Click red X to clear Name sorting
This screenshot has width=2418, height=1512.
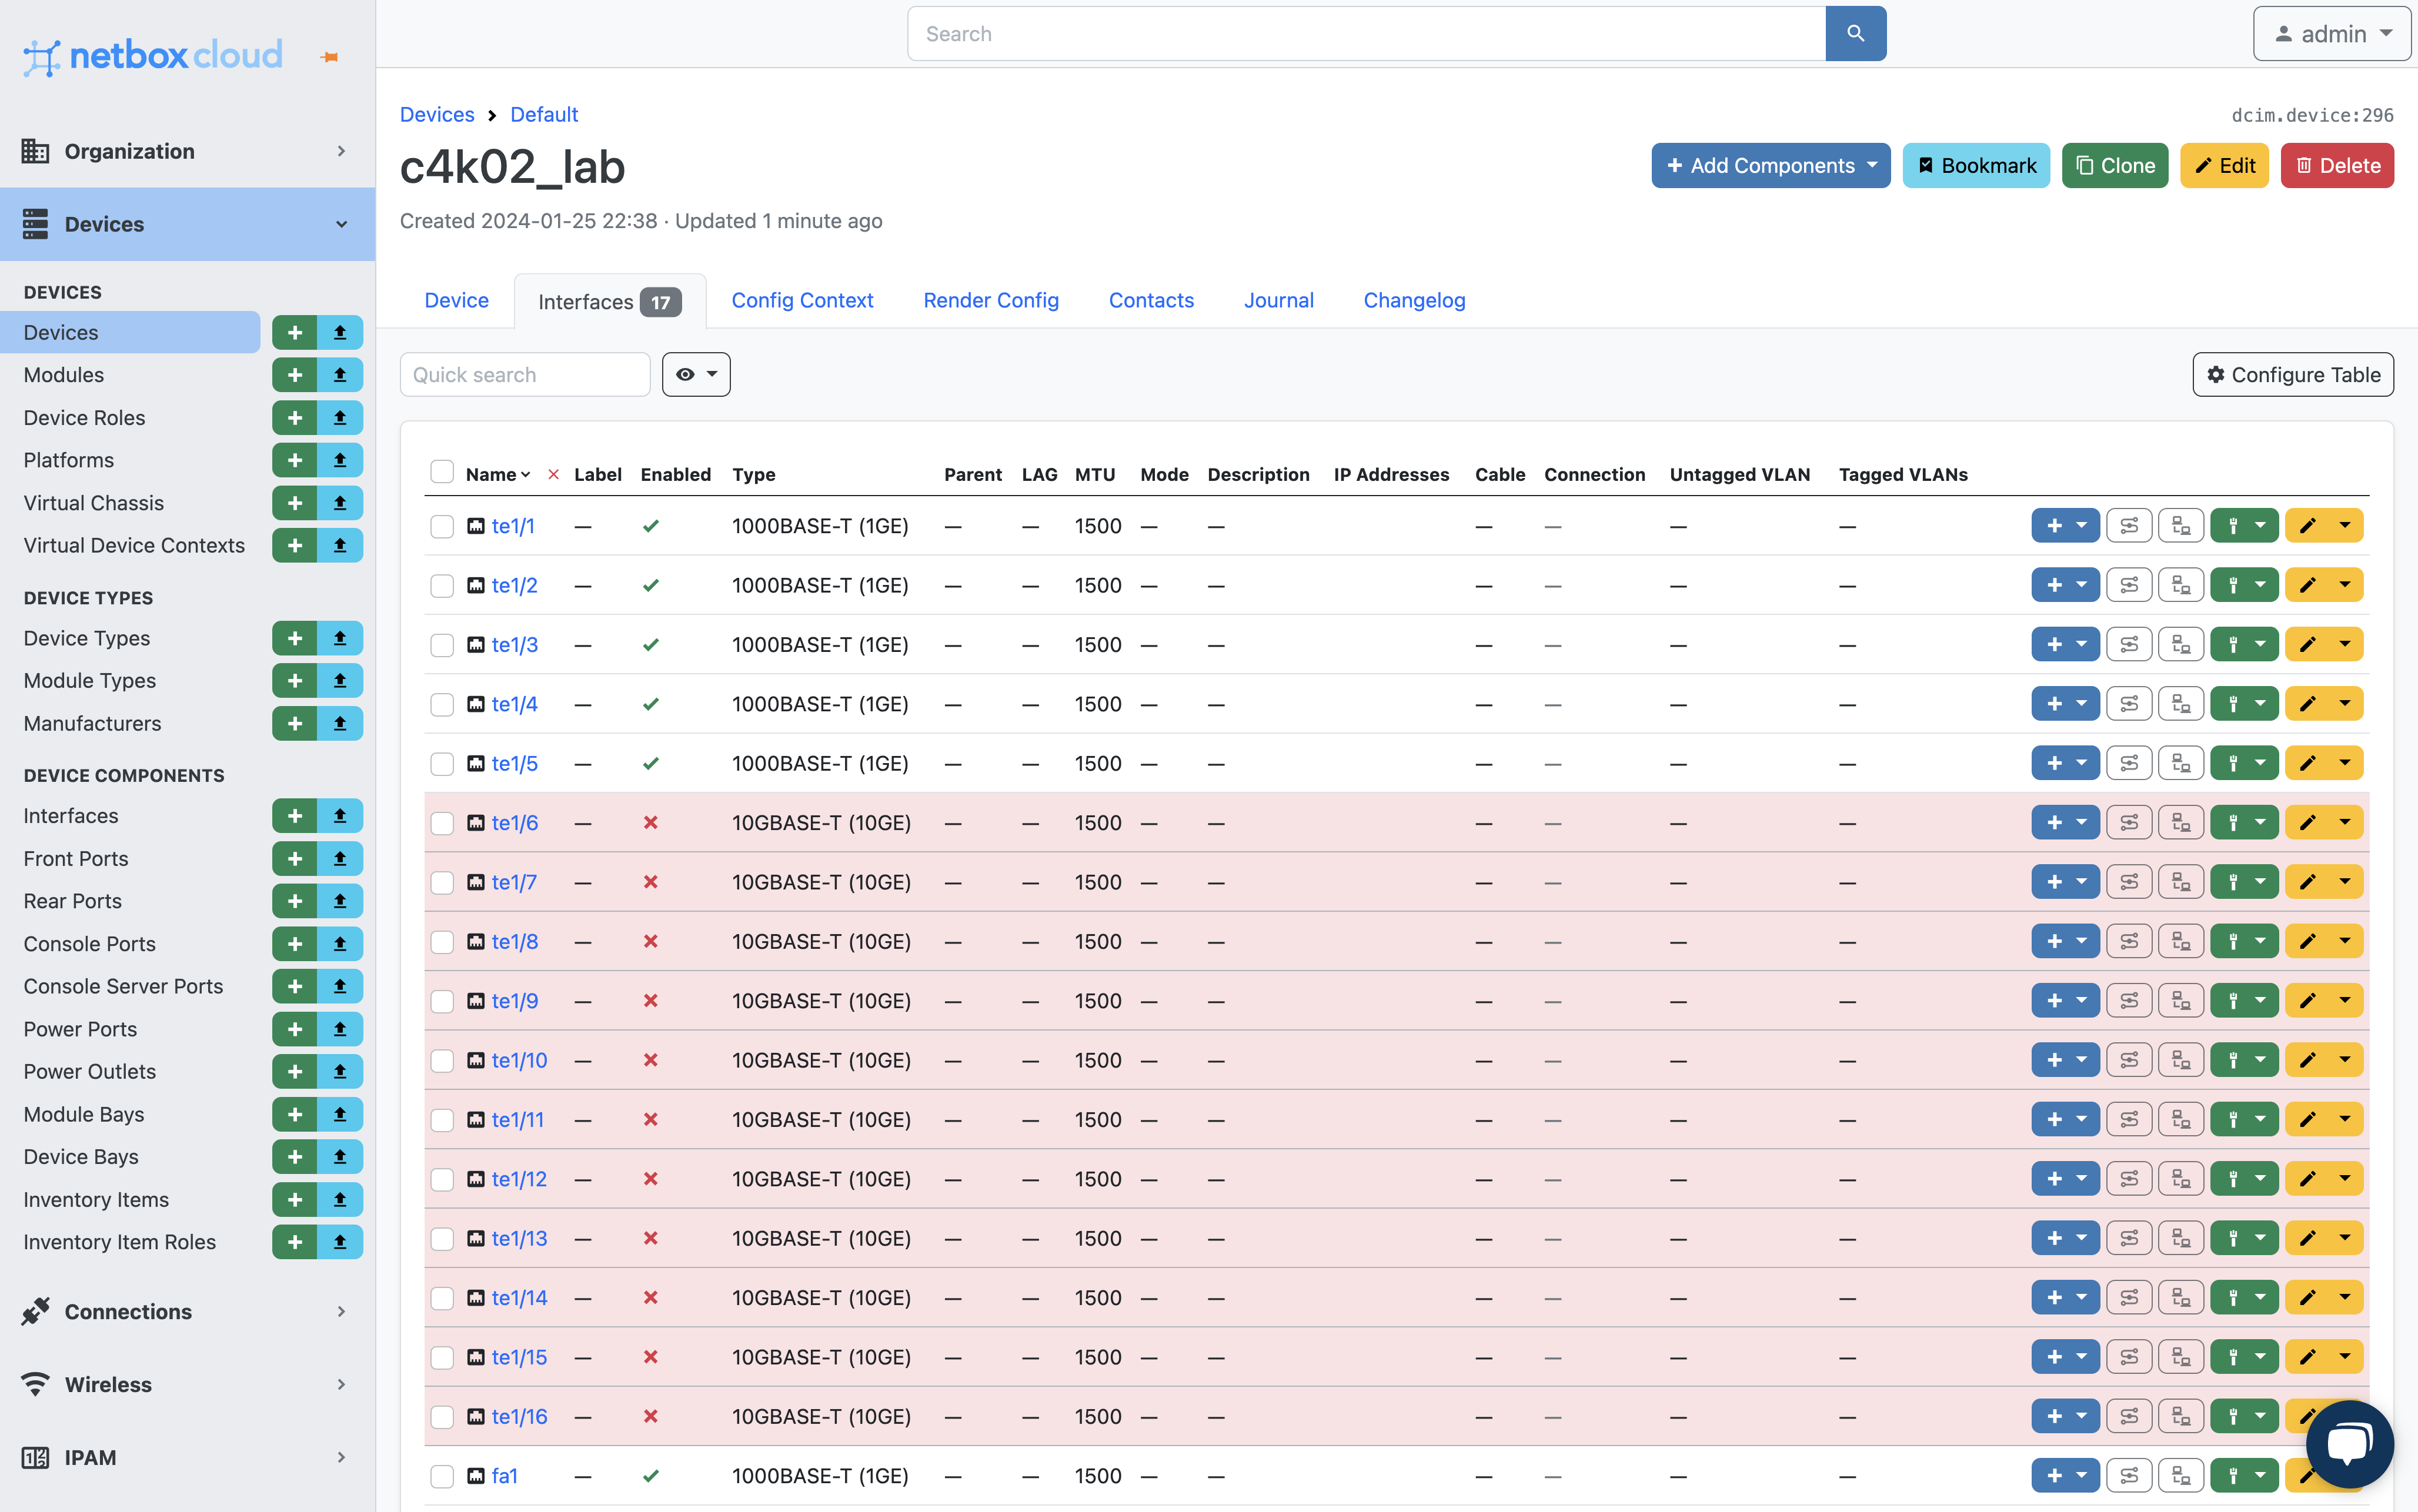[x=553, y=475]
